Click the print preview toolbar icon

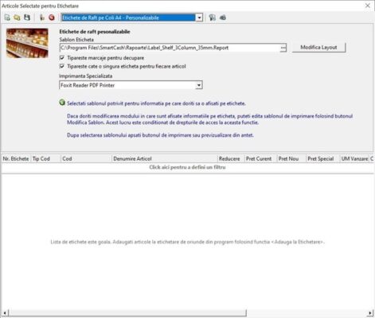point(212,17)
